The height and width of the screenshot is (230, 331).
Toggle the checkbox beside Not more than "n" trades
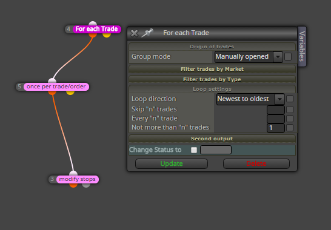click(x=290, y=128)
